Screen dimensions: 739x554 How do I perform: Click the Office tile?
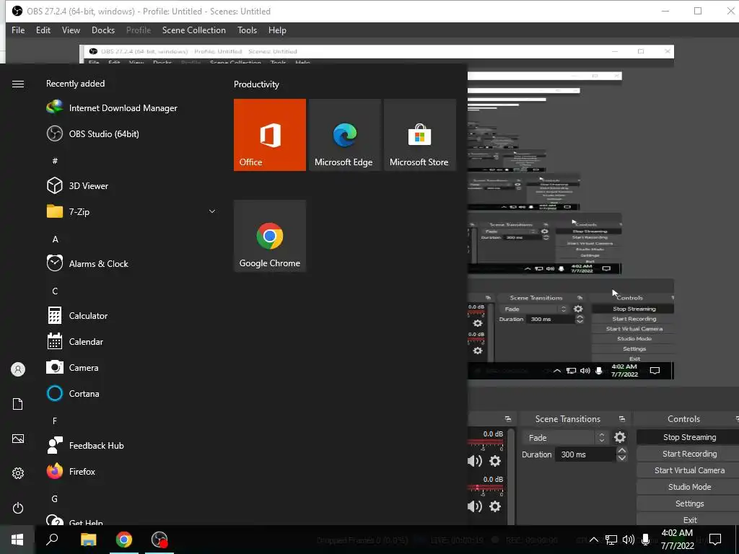coord(270,135)
